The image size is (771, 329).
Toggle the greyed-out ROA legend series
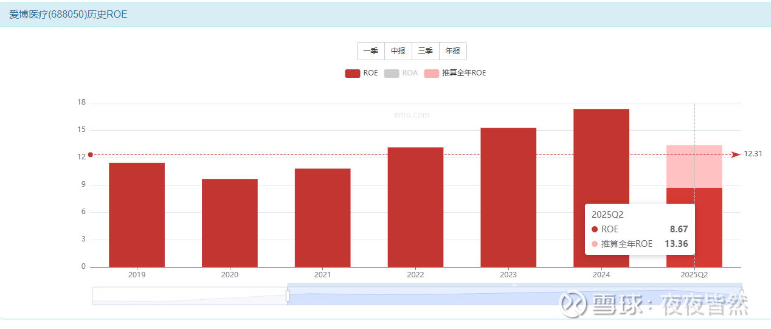(x=401, y=73)
